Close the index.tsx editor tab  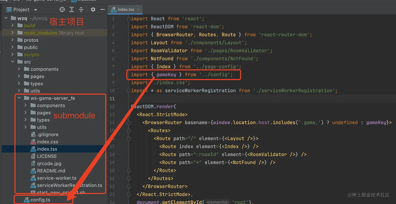(138, 9)
